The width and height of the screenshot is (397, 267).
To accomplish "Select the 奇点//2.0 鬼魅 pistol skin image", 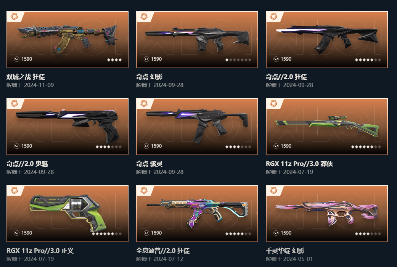I will tap(68, 126).
